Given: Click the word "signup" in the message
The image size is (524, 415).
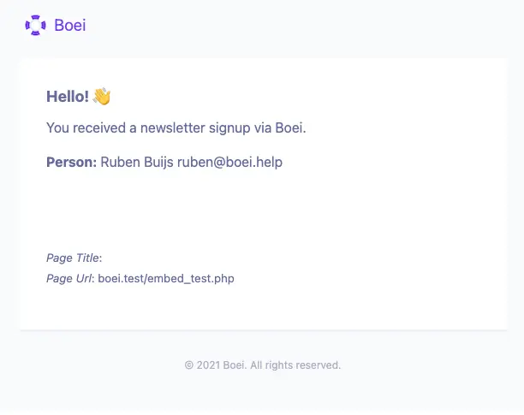Looking at the screenshot, I should point(225,128).
